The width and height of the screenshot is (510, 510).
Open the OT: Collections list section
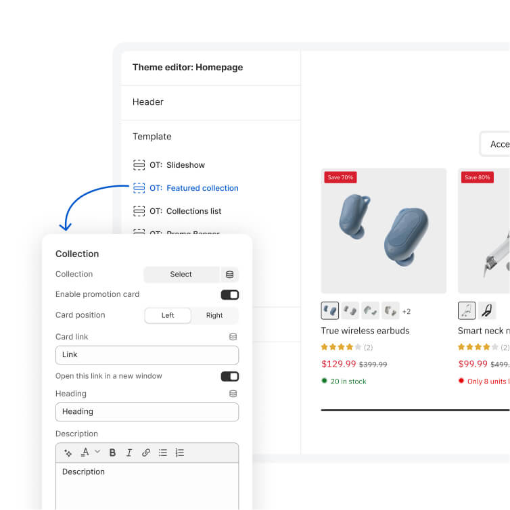pos(193,211)
